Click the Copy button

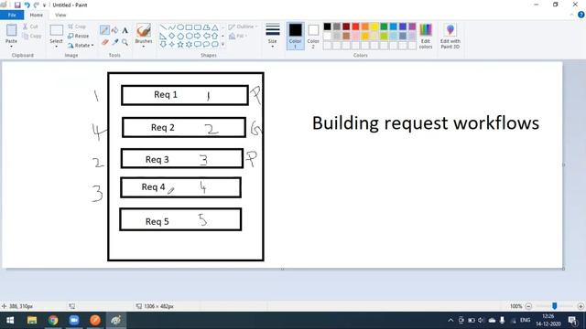click(x=31, y=37)
